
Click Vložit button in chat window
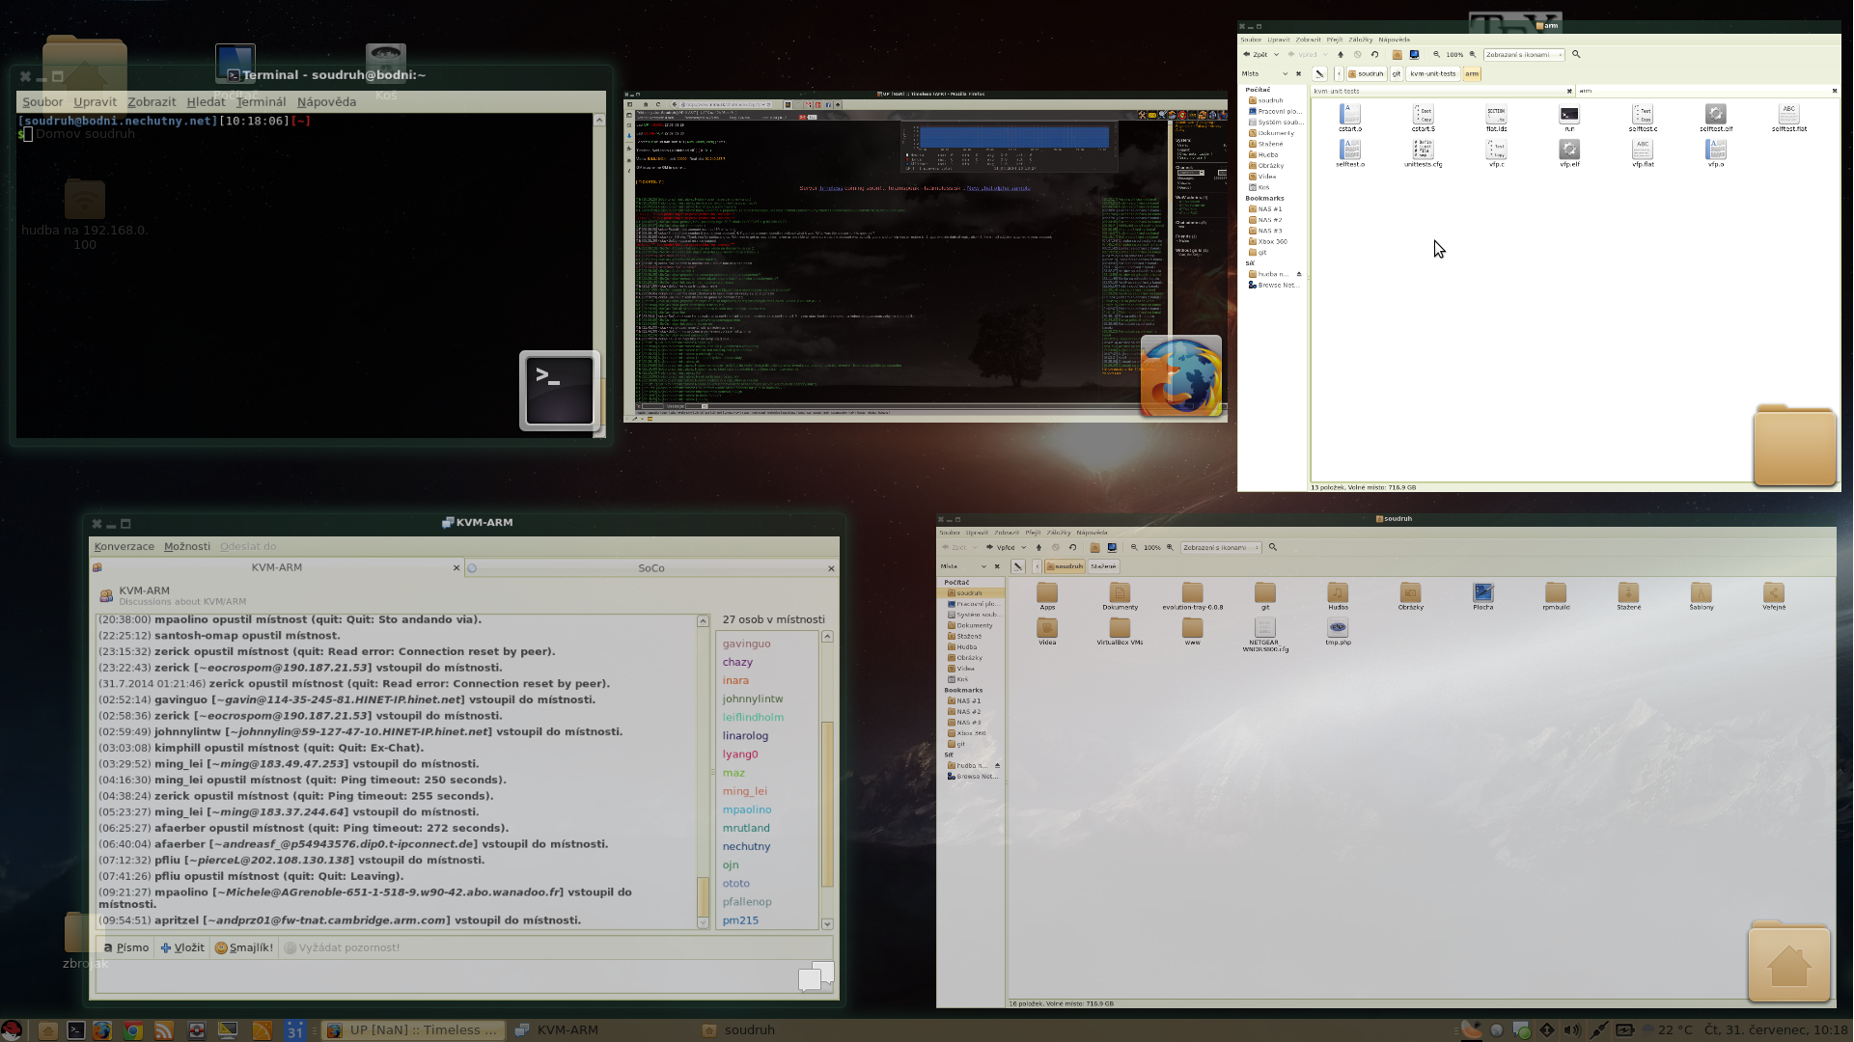pos(182,947)
